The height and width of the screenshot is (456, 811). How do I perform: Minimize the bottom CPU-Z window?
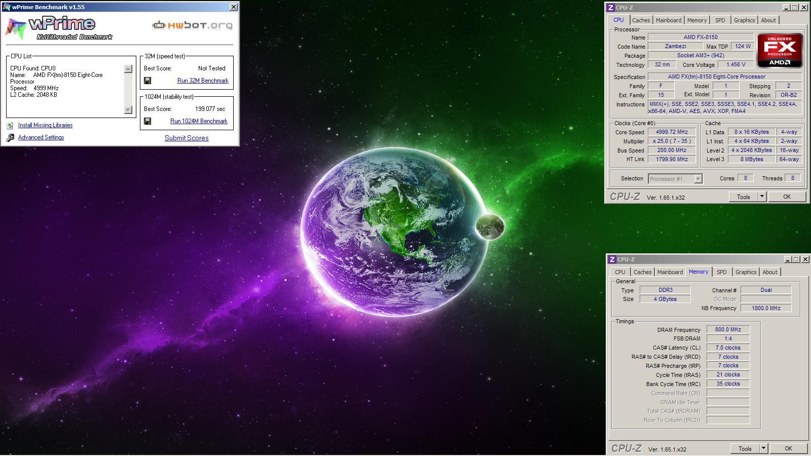(788, 259)
